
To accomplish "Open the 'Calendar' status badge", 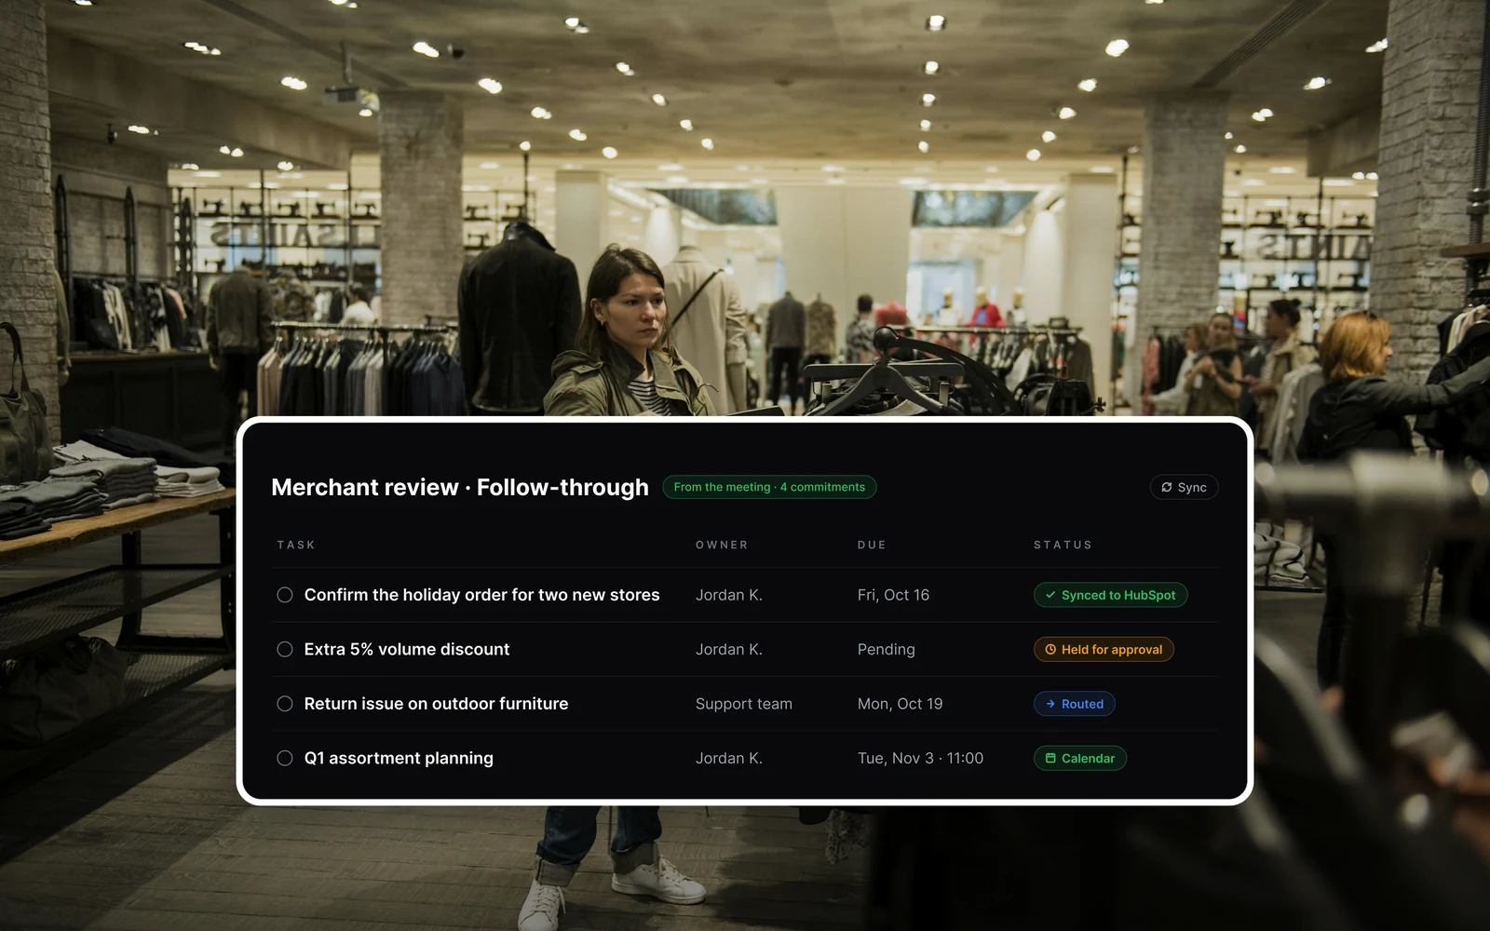I will (1079, 758).
